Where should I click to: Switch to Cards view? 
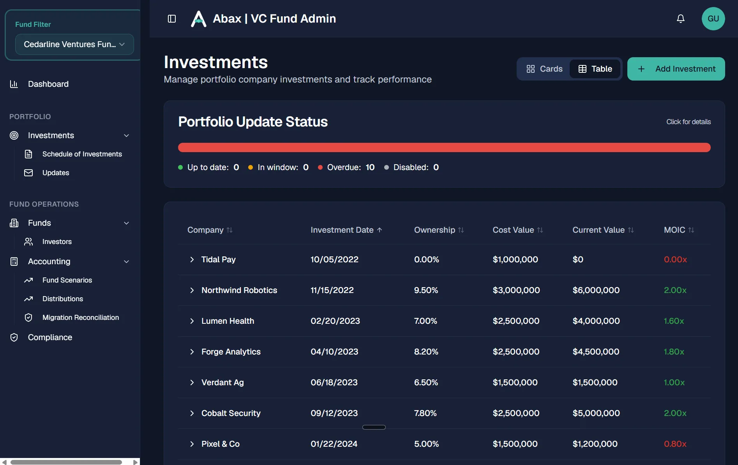click(544, 69)
